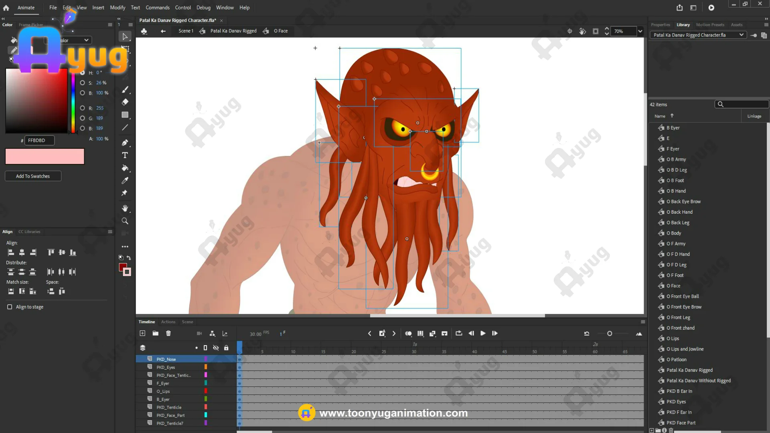
Task: Open the library document dropdown
Action: 741,35
